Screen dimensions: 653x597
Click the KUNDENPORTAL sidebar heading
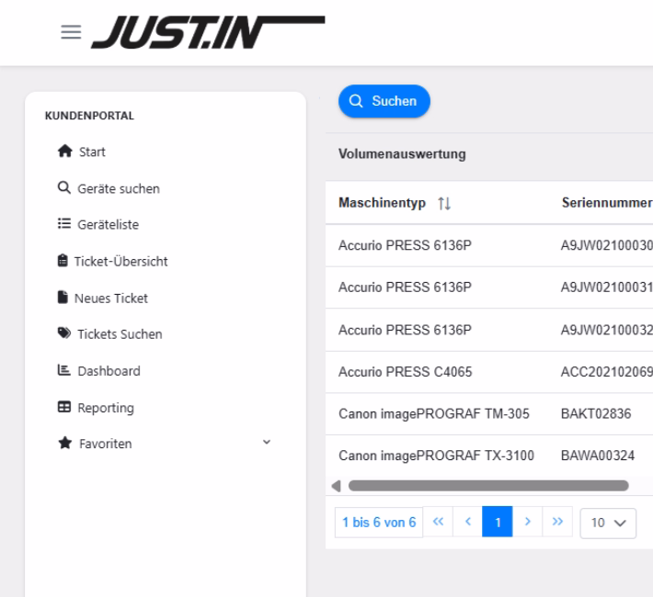[x=89, y=116]
